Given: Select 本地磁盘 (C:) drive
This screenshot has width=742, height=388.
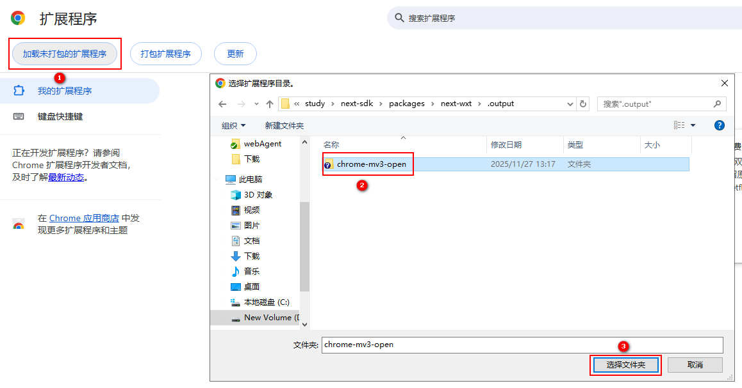Looking at the screenshot, I should pyautogui.click(x=266, y=302).
